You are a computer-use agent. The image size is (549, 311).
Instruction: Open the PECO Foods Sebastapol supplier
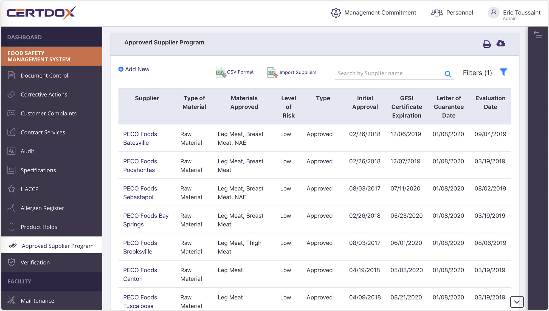pos(140,193)
